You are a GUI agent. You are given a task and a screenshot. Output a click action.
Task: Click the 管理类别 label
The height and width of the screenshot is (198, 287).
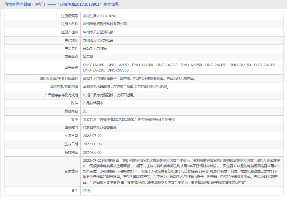[x=71, y=57]
